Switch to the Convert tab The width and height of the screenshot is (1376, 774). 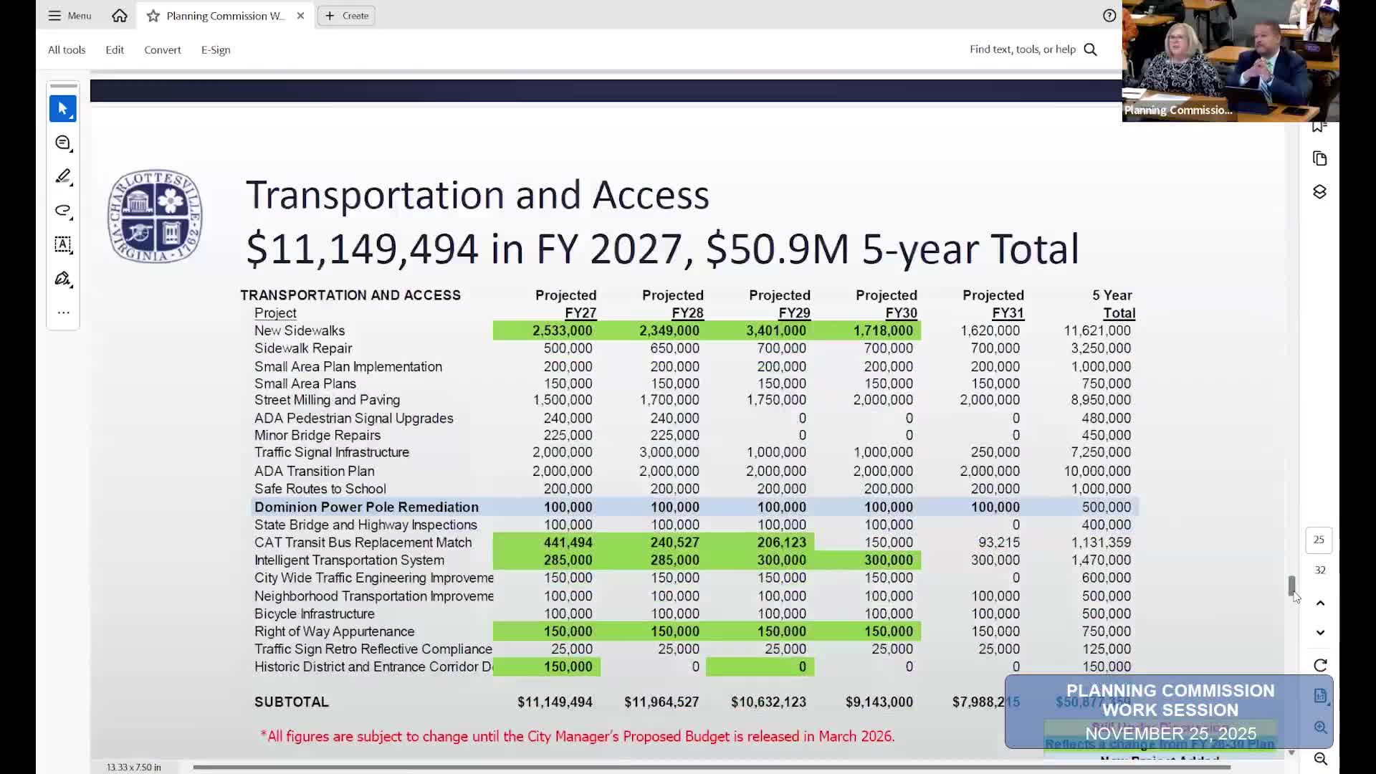162,49
